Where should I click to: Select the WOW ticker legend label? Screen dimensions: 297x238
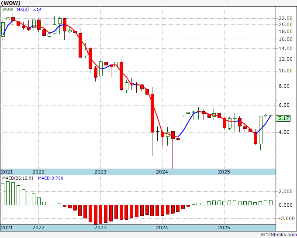point(8,10)
